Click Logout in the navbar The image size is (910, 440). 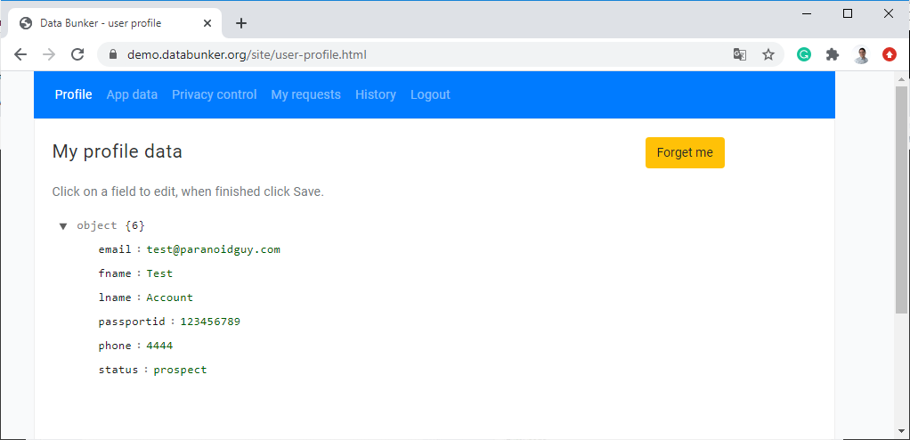click(430, 94)
